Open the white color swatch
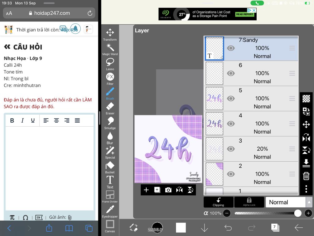The width and height of the screenshot is (314, 236). (x=181, y=228)
